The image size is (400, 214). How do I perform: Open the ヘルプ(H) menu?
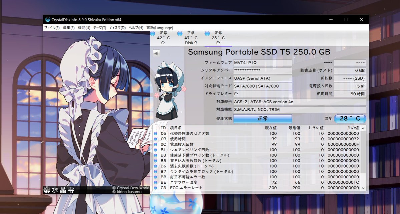coord(136,28)
